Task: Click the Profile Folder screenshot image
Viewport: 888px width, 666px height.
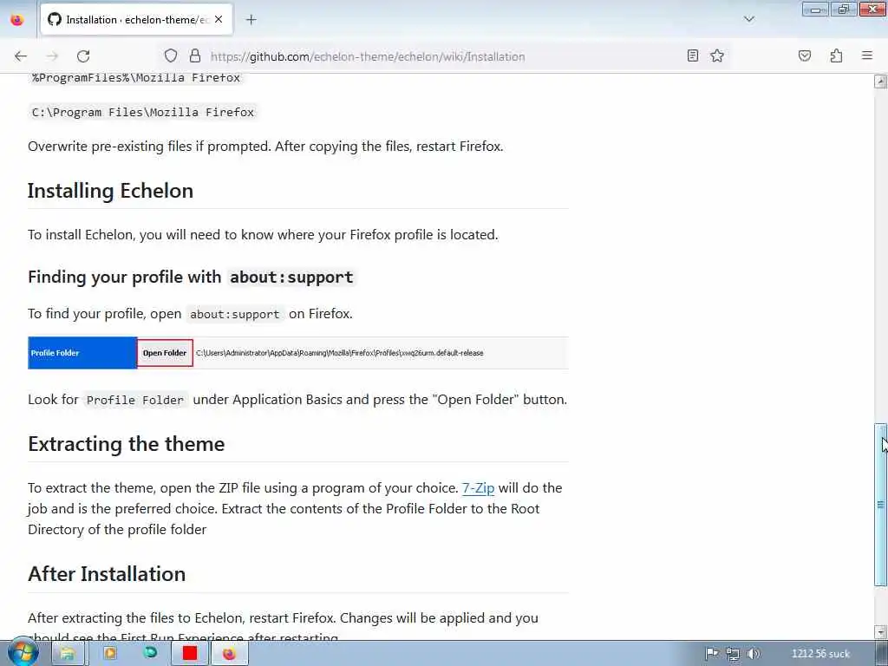Action: pos(298,353)
